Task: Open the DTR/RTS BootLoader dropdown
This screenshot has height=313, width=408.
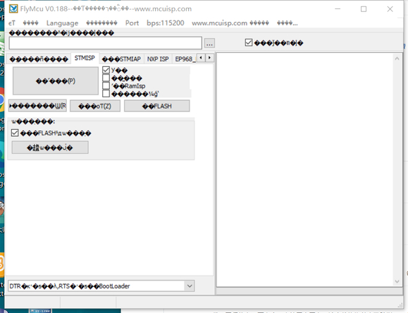Action: tap(101, 286)
